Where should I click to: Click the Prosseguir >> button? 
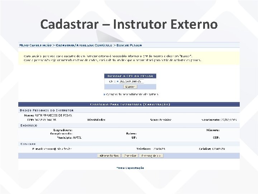[x=151, y=156]
